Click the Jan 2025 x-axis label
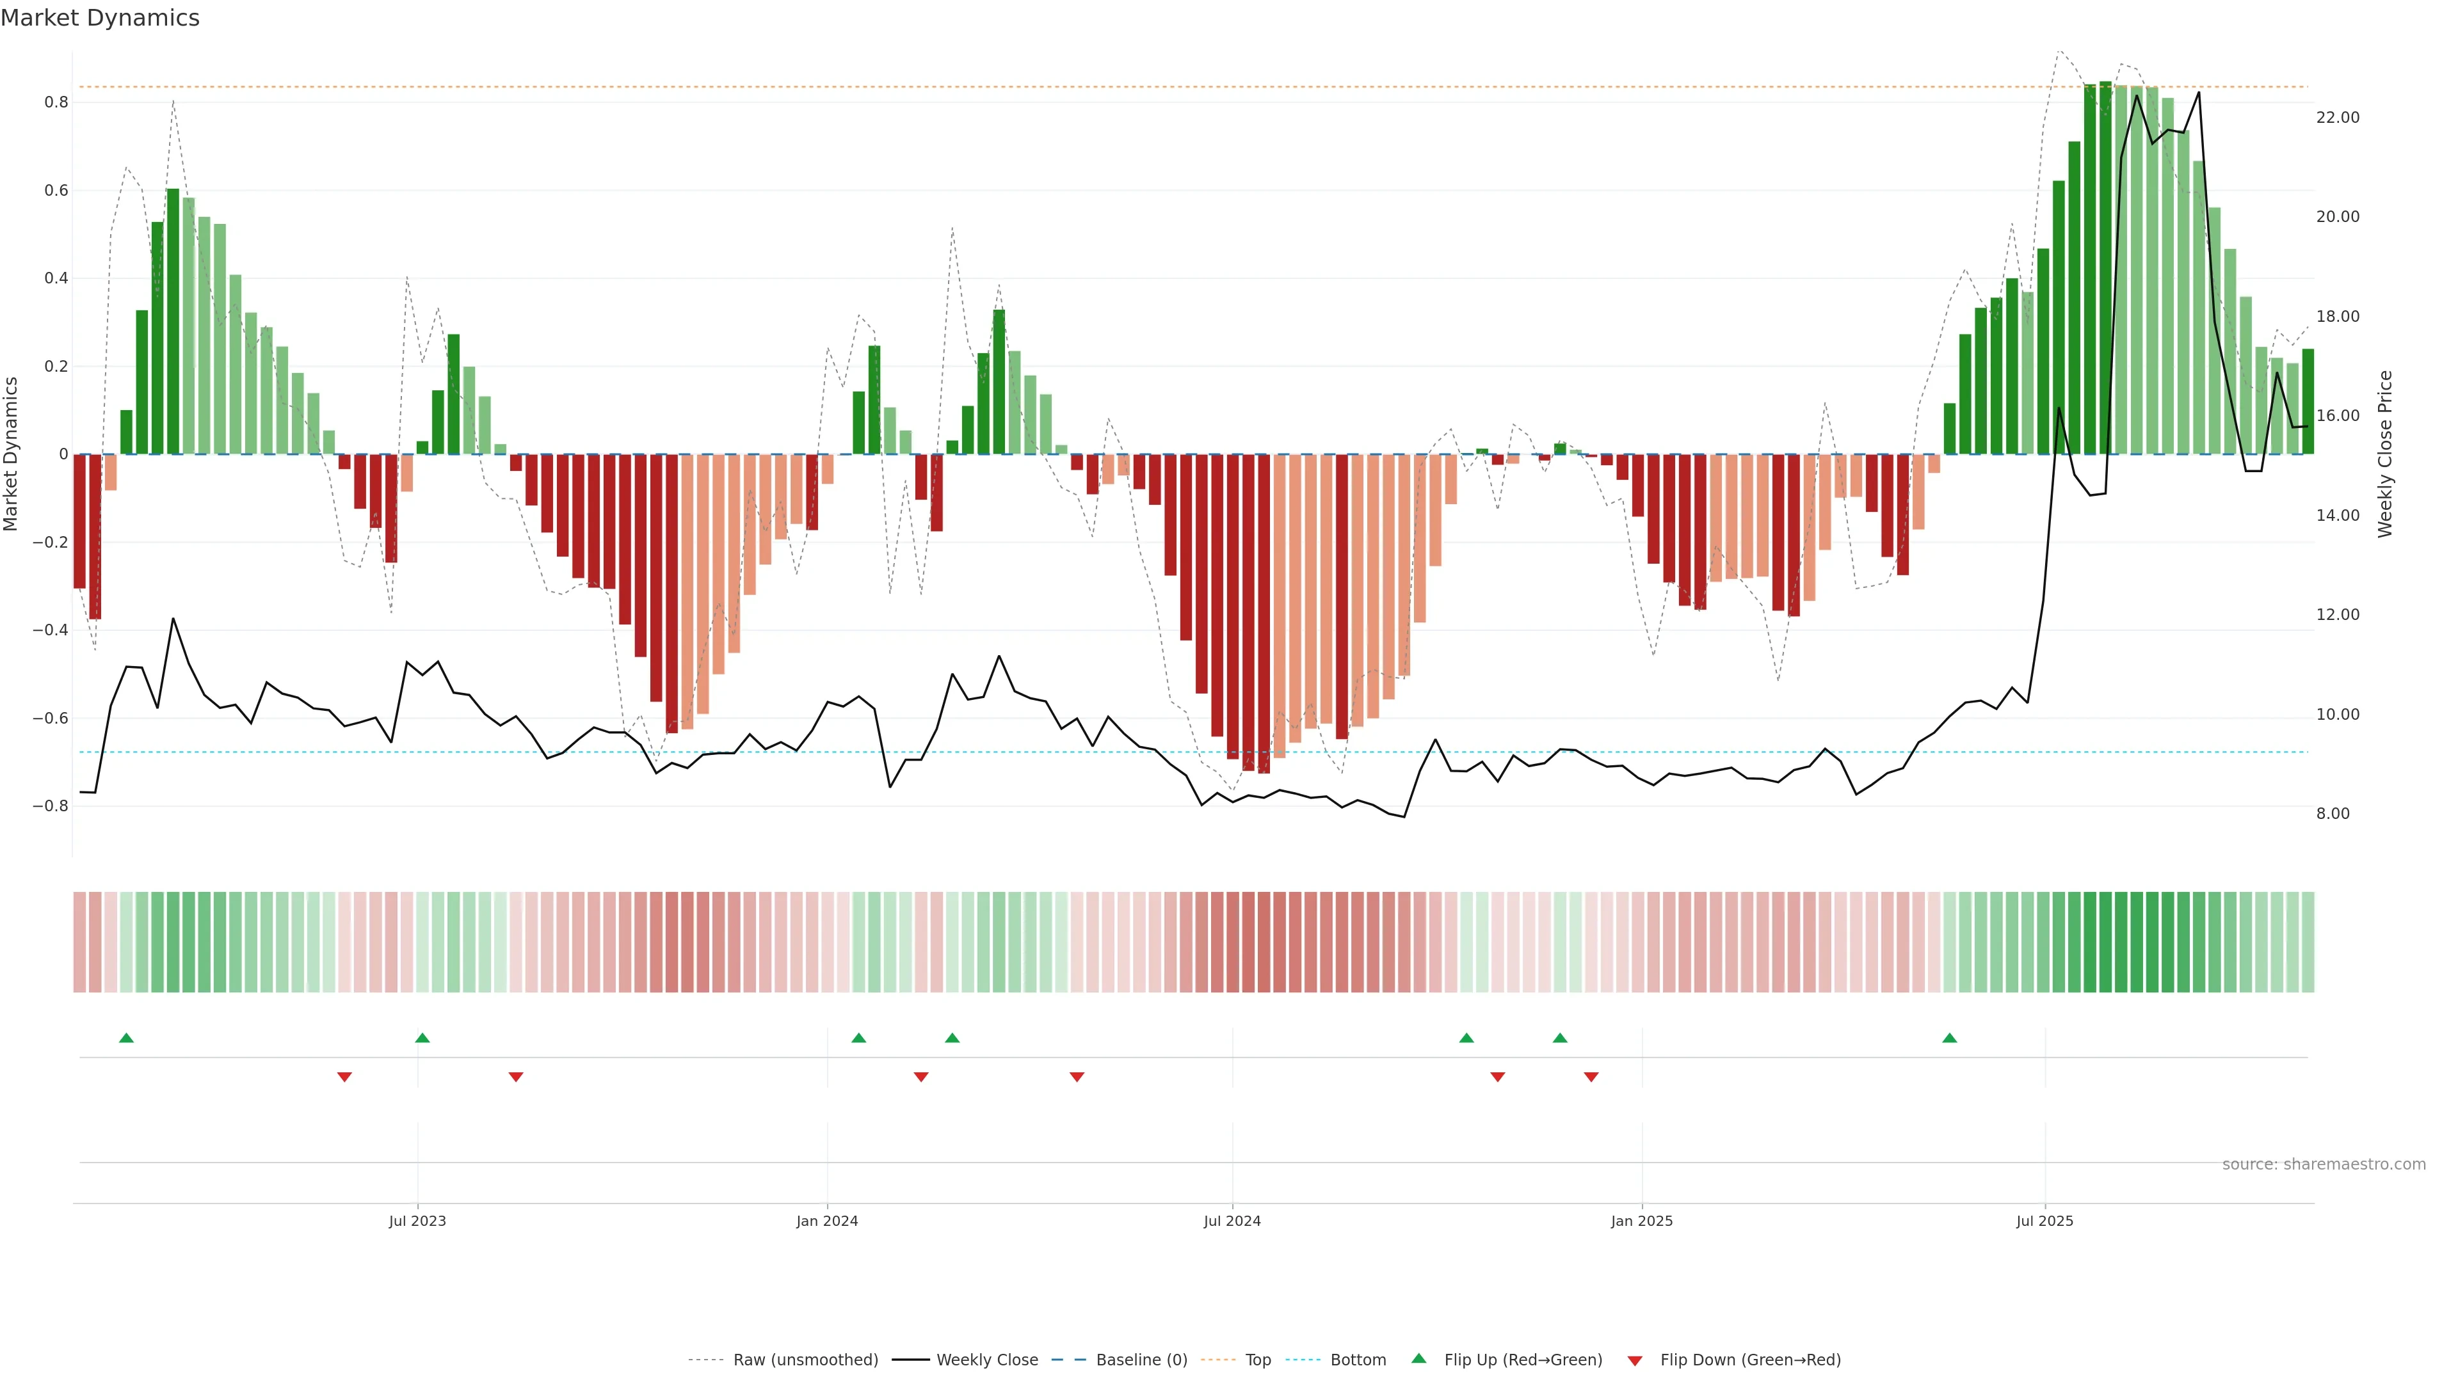This screenshot has height=1382, width=2458. pos(1641,1221)
